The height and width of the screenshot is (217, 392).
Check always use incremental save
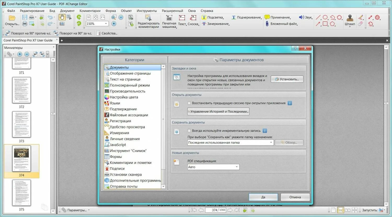tap(189, 131)
